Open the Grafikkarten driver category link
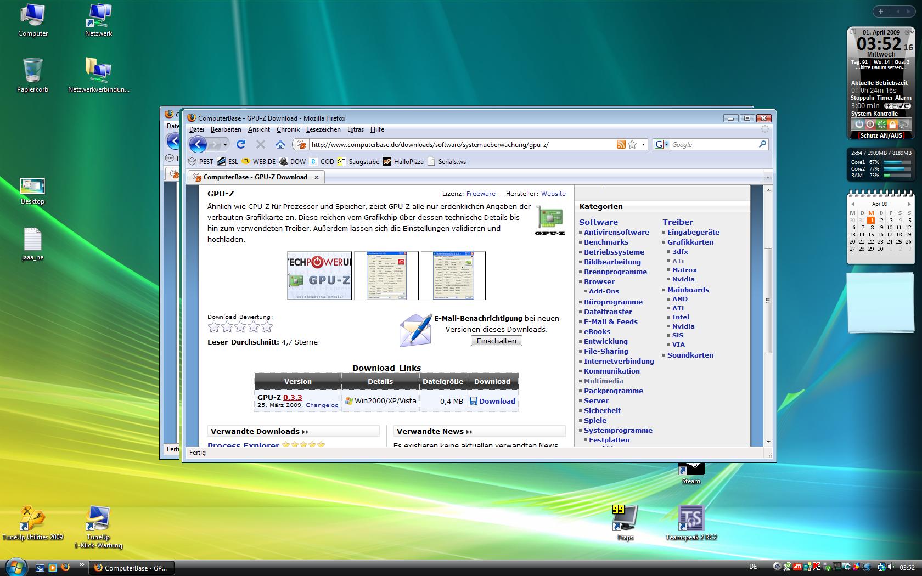922x576 pixels. click(x=690, y=242)
